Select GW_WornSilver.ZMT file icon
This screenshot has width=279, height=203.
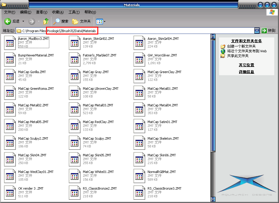coord(139,59)
